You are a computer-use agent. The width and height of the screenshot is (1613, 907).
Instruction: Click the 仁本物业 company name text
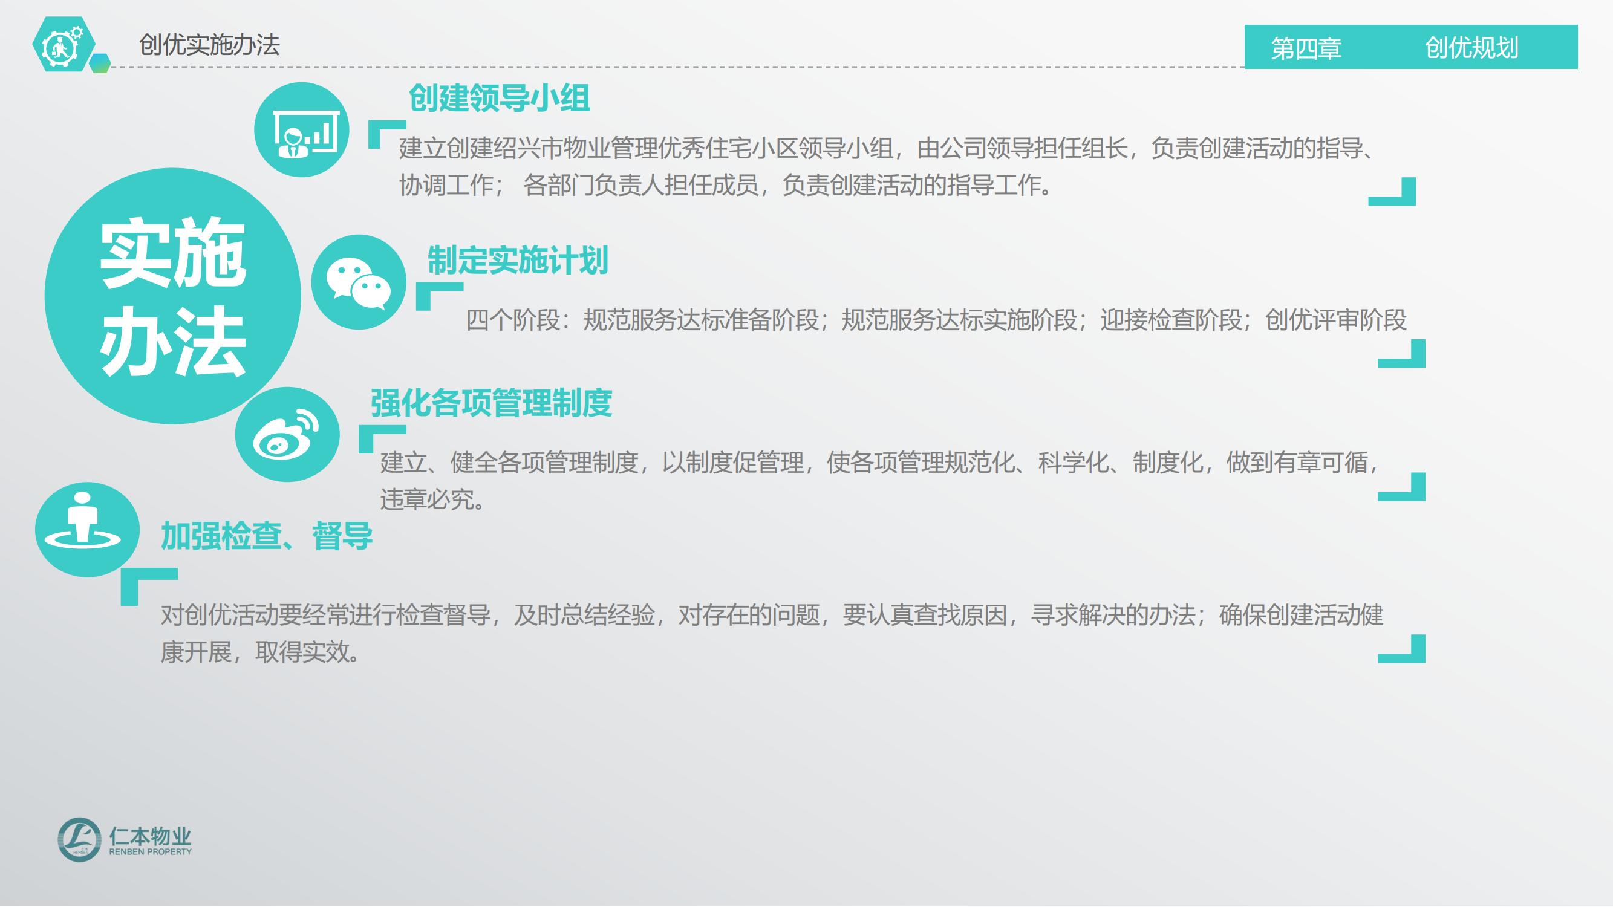click(x=150, y=835)
